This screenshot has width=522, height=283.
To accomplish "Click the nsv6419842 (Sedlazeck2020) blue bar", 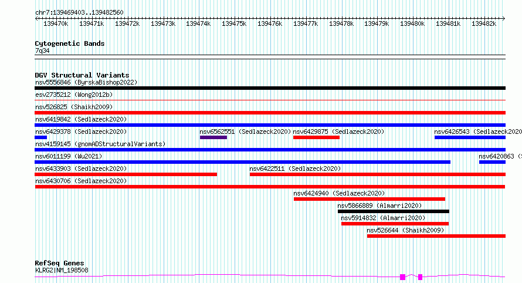I will point(270,125).
